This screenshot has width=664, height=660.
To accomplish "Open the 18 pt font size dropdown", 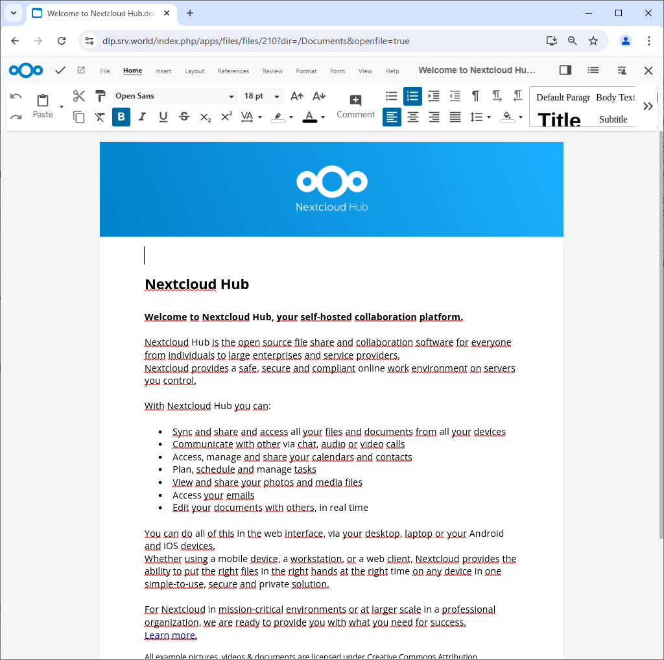I will pos(276,97).
